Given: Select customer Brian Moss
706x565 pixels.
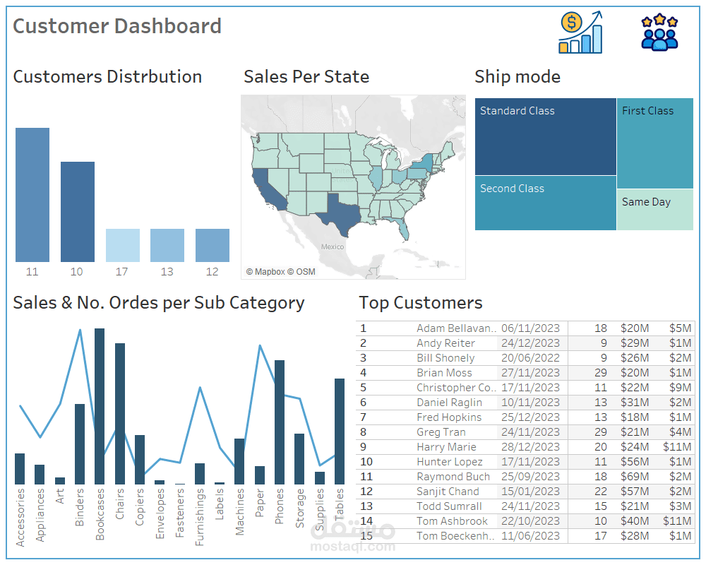Looking at the screenshot, I should click(444, 373).
